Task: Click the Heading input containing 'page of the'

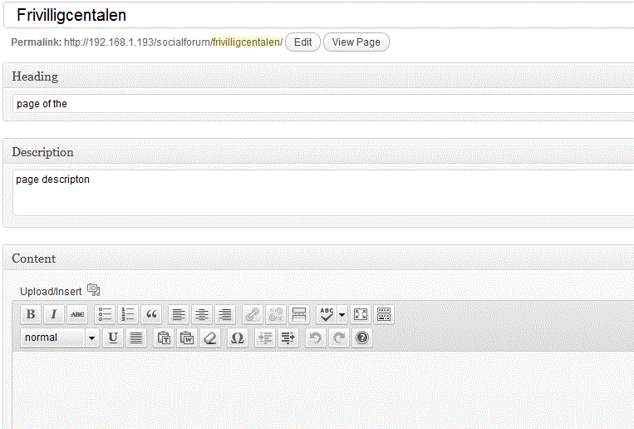Action: 323,104
